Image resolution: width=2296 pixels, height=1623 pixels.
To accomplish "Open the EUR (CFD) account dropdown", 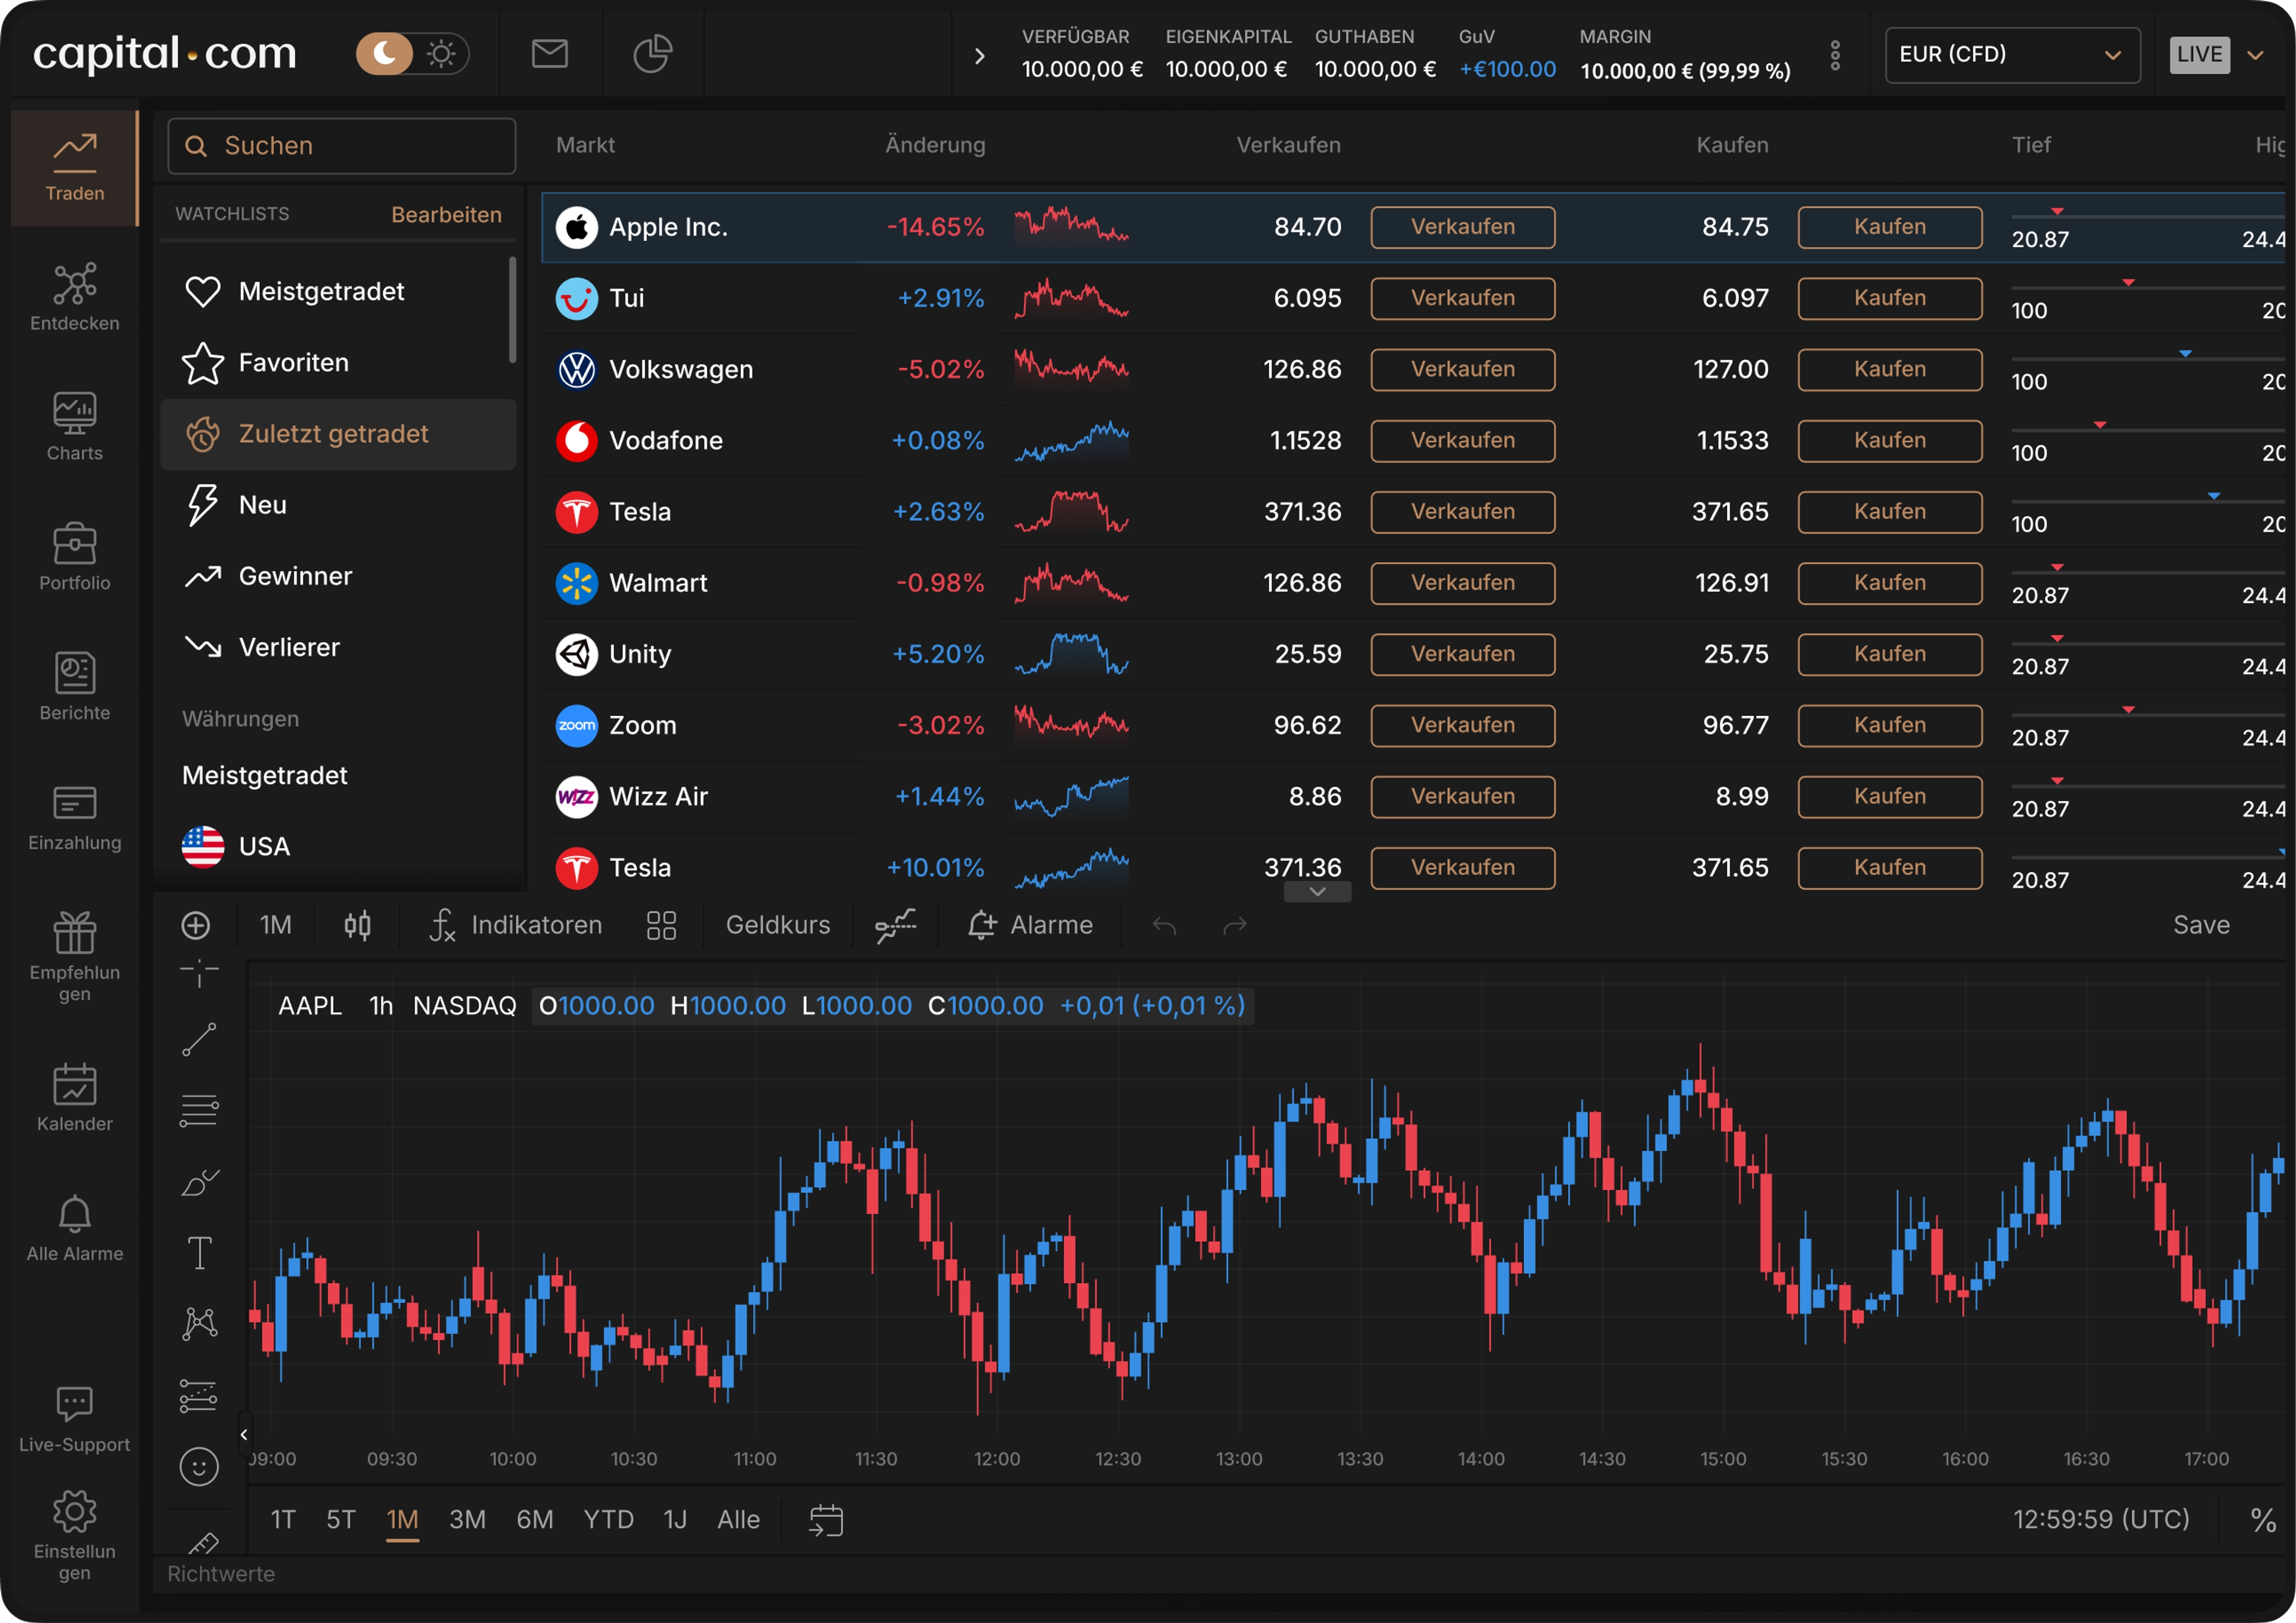I will pos(2012,55).
